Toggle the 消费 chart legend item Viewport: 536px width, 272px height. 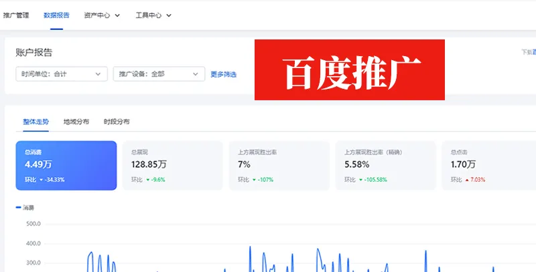pyautogui.click(x=25, y=208)
